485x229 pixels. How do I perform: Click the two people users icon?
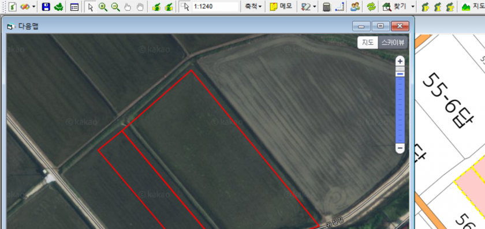click(355, 7)
